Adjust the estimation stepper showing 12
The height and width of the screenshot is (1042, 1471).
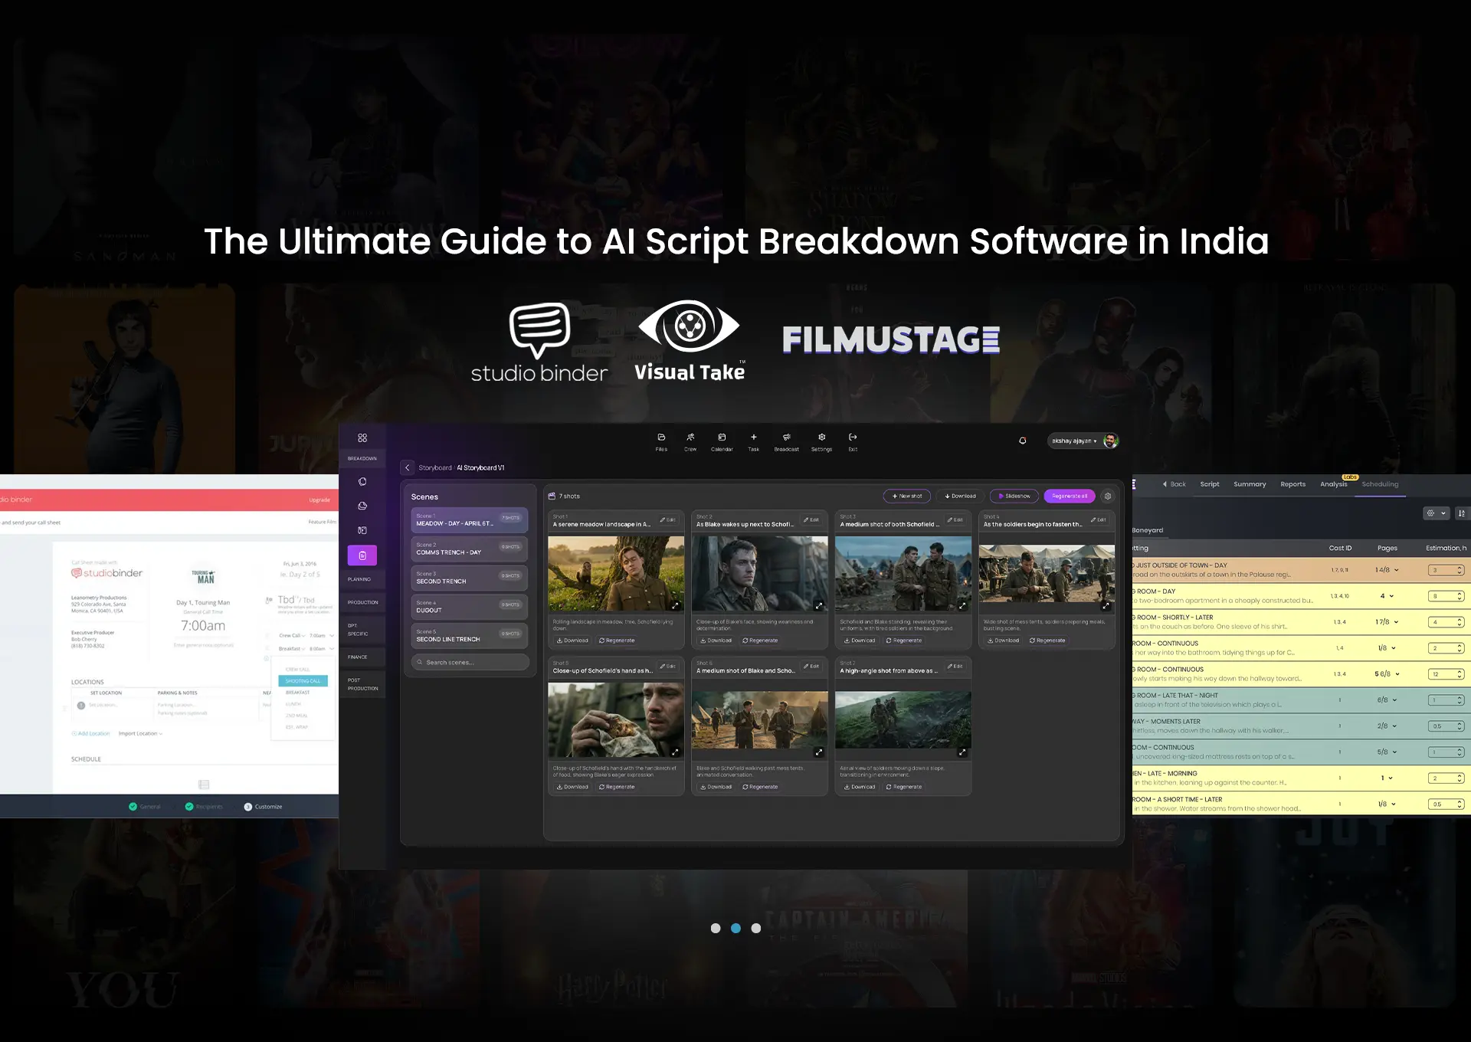[x=1446, y=674]
